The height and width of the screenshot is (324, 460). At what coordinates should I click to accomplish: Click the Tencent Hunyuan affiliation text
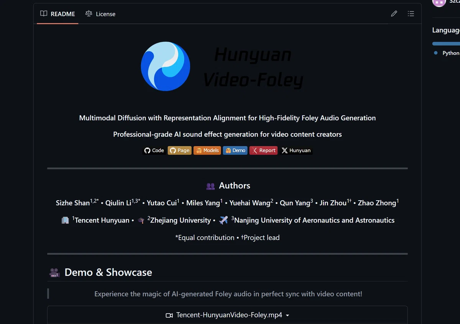102,220
